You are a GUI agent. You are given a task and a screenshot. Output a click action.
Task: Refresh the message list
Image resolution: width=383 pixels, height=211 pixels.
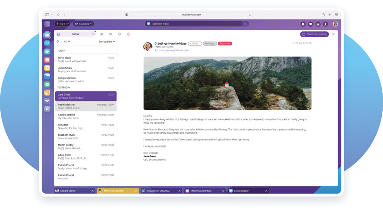click(x=58, y=42)
